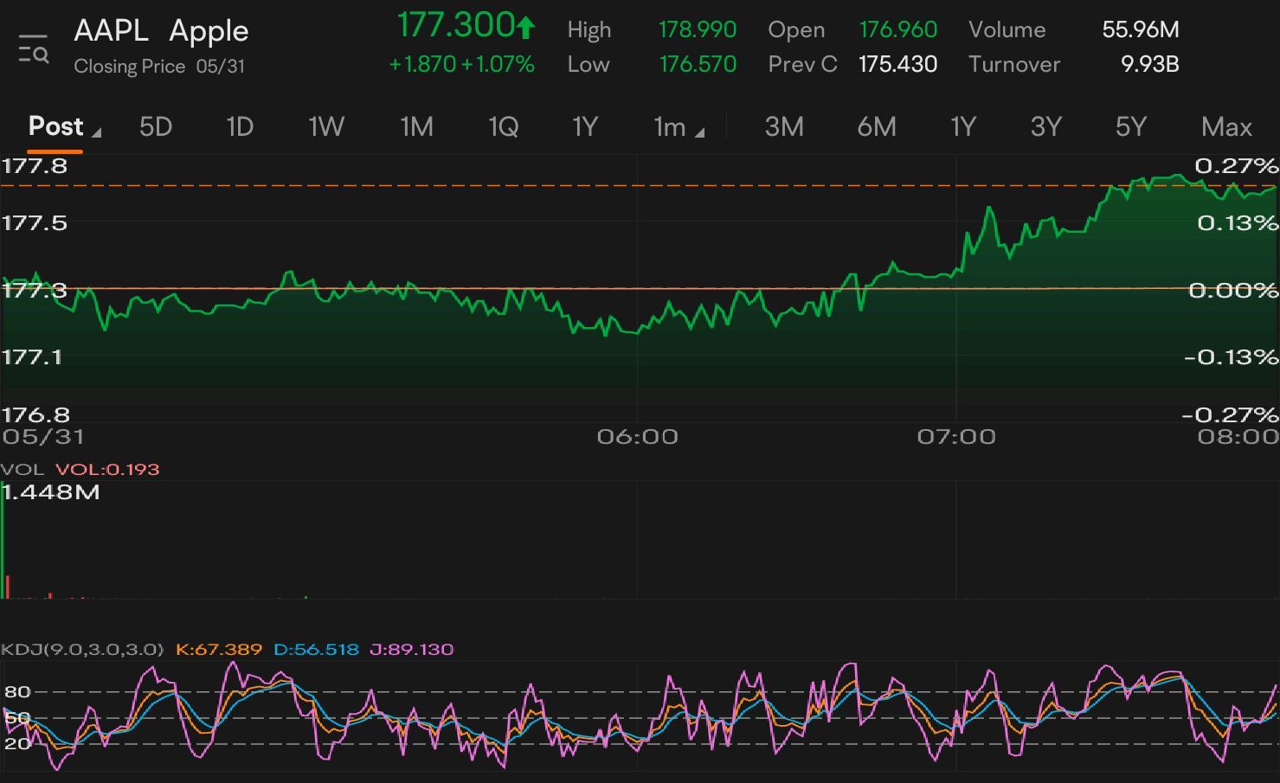Click the Volume value 55.96M
Screen dimensions: 1280x783
coord(1141,29)
